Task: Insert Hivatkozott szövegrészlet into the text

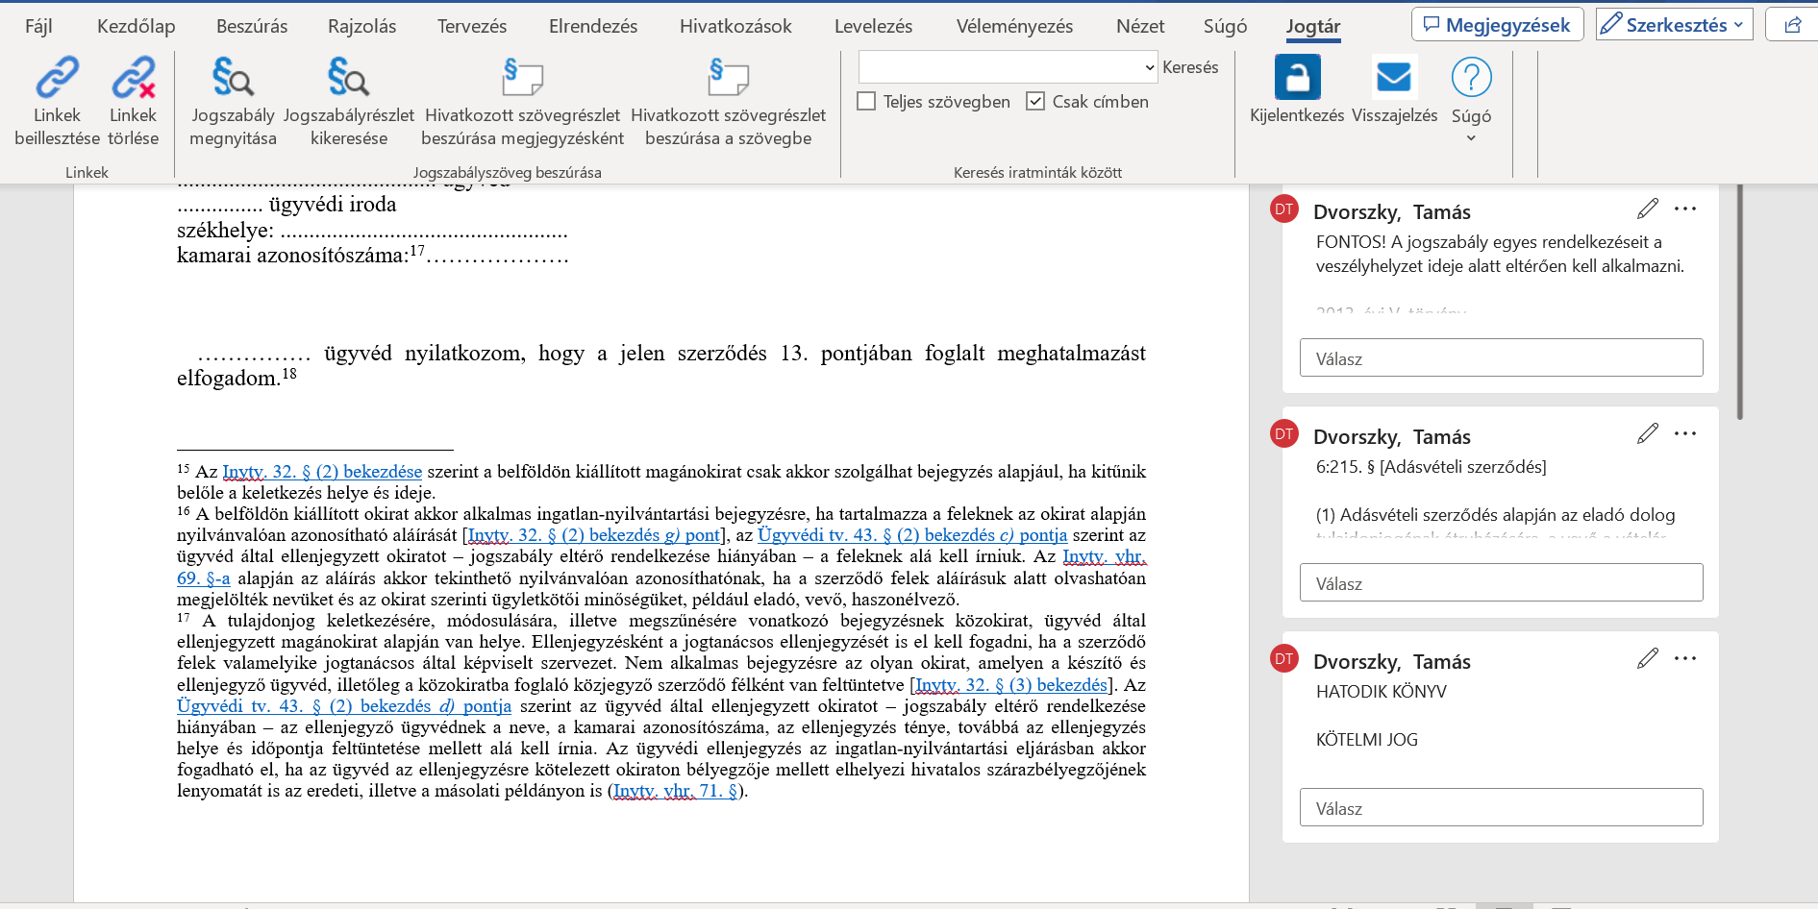Action: pyautogui.click(x=728, y=79)
